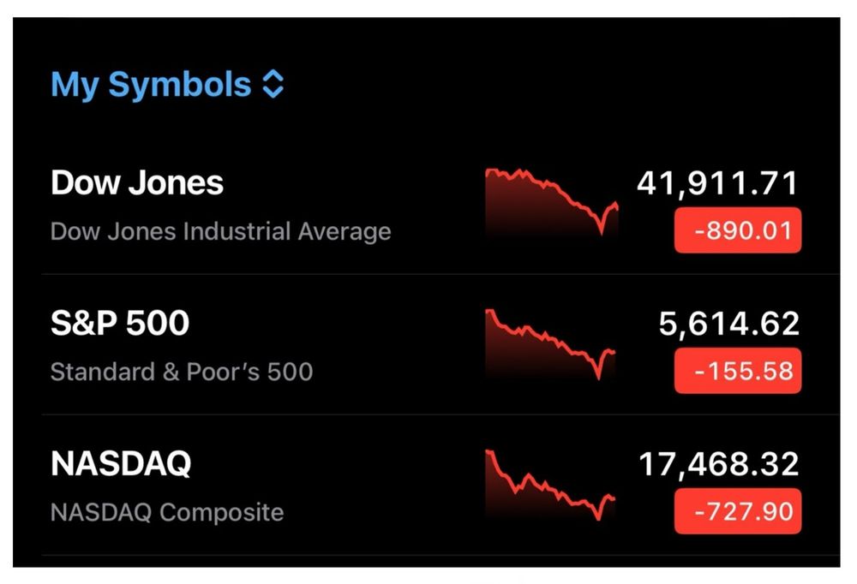
Task: Click the Dow Jones price 41,911.71
Action: tap(717, 183)
